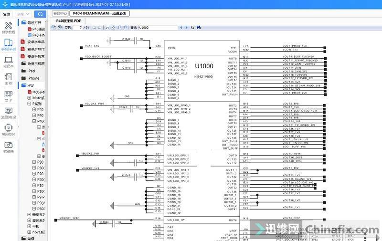Image resolution: width=382 pixels, height=241 pixels.
Task: Select the 主板 motherboard sidebar icon
Action: click(x=9, y=78)
